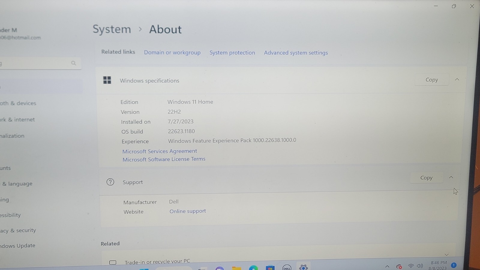Image resolution: width=480 pixels, height=270 pixels.
Task: Open the Domain or workgroup link
Action: 172,52
